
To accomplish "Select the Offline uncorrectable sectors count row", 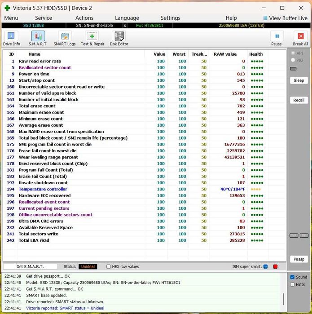I will point(144,215).
